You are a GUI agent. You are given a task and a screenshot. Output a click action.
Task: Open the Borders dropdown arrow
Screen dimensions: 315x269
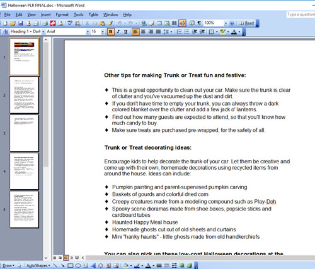[x=217, y=32]
